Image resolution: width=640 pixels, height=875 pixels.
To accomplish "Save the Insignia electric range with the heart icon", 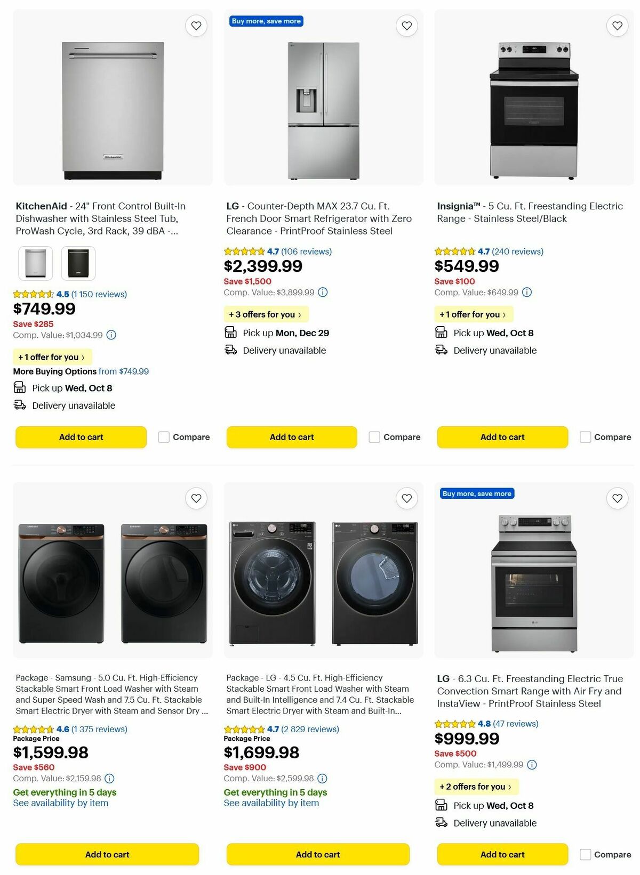I will point(617,25).
